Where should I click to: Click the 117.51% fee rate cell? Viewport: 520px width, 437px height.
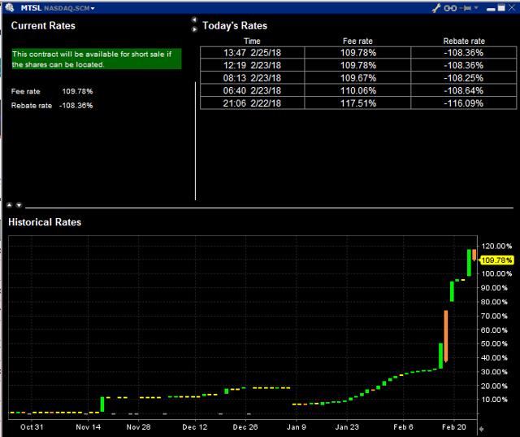point(358,103)
